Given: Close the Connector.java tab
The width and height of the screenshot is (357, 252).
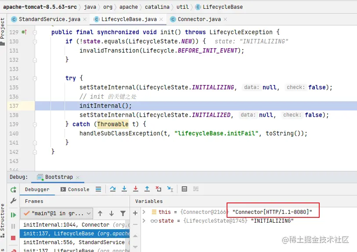Looking at the screenshot, I should 225,19.
